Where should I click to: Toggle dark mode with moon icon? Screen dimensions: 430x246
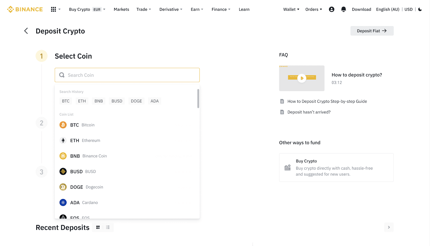click(x=420, y=9)
